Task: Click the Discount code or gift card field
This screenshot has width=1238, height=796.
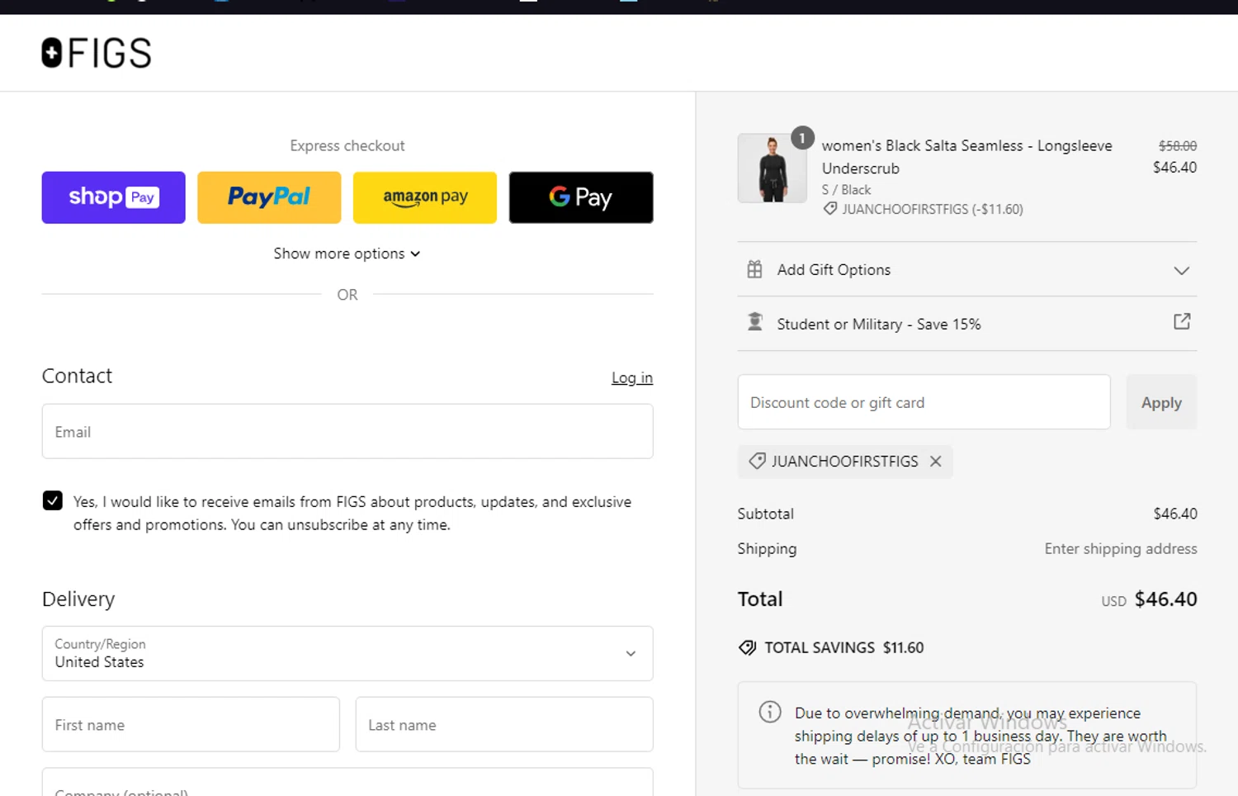Action: click(924, 402)
